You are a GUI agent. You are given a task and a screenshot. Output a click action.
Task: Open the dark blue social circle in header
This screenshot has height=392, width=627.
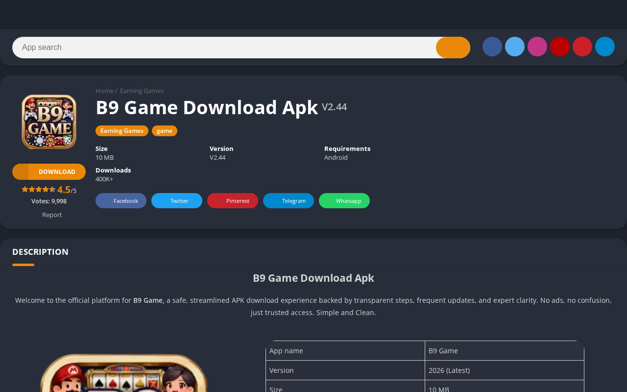click(492, 47)
